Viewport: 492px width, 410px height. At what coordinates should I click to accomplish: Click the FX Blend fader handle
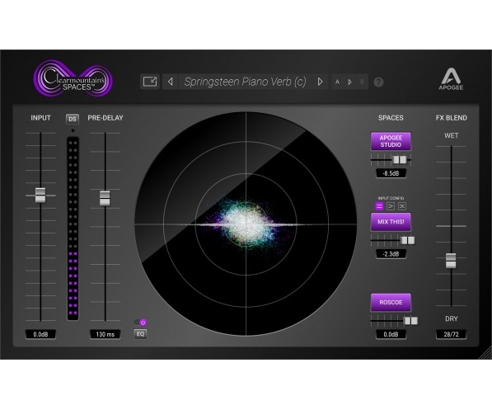tap(451, 261)
